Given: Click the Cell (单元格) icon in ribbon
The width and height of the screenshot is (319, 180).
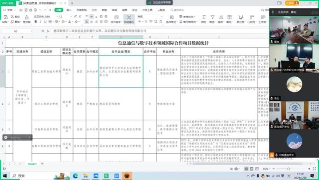Looking at the screenshot, I should click(x=241, y=17).
